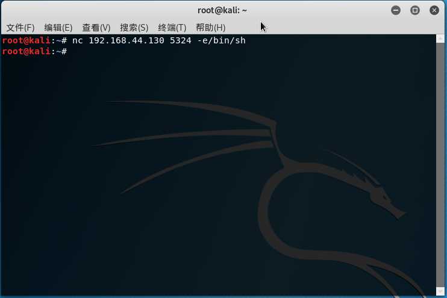Click the scrollbar up arrow
The height and width of the screenshot is (298, 447).
(x=440, y=39)
